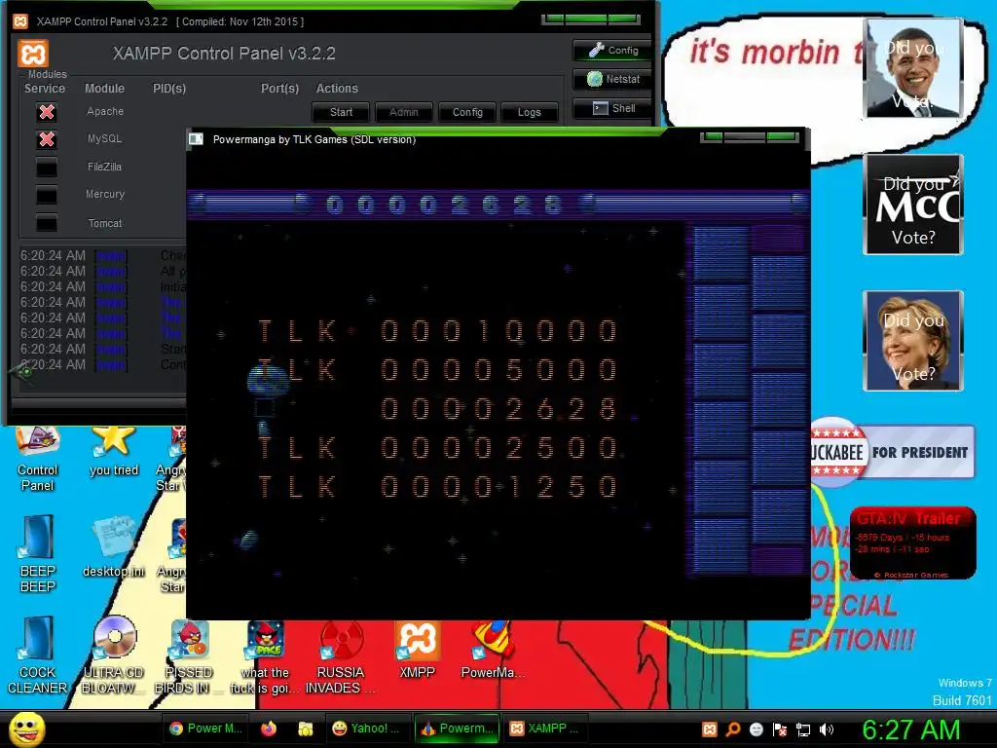
Task: Click the XAMPP system tray icon
Action: pyautogui.click(x=710, y=729)
